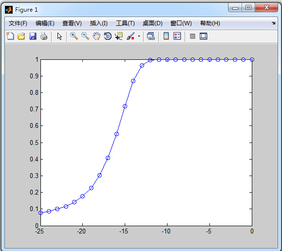282x251 pixels.
Task: Expand the Brush color dropdown arrow
Action: pyautogui.click(x=139, y=36)
